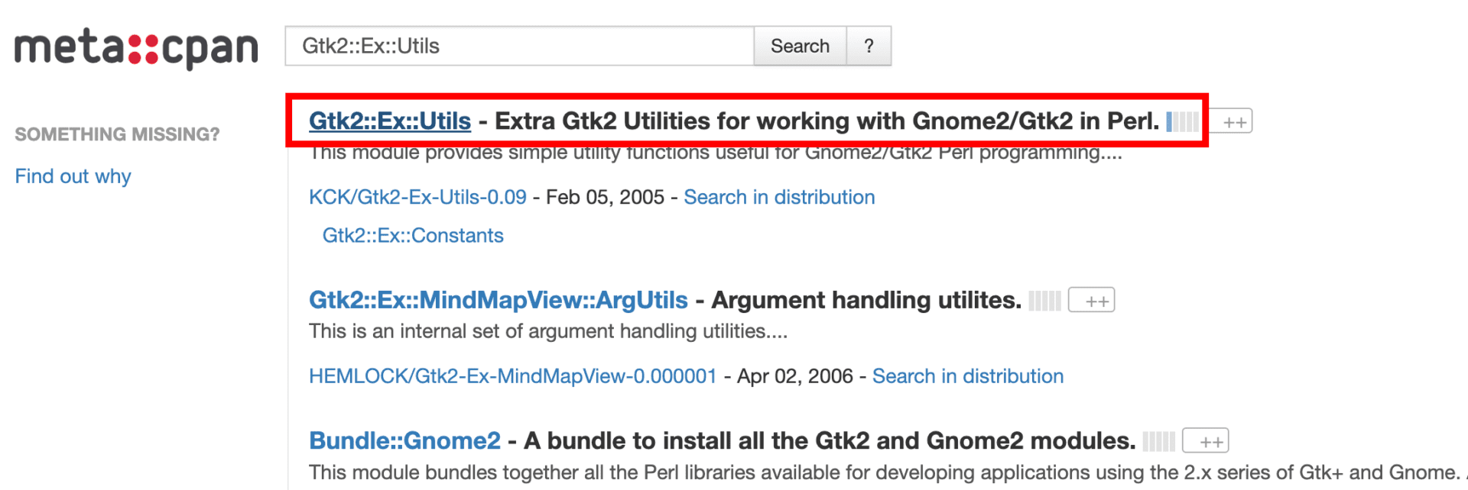Image resolution: width=1468 pixels, height=490 pixels.
Task: Search in distribution for Gtk2-Ex-Utils
Action: tap(779, 197)
